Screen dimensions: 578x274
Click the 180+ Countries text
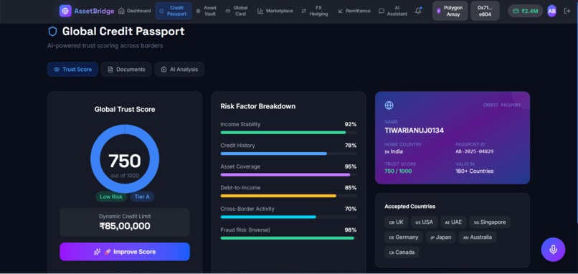(x=475, y=171)
